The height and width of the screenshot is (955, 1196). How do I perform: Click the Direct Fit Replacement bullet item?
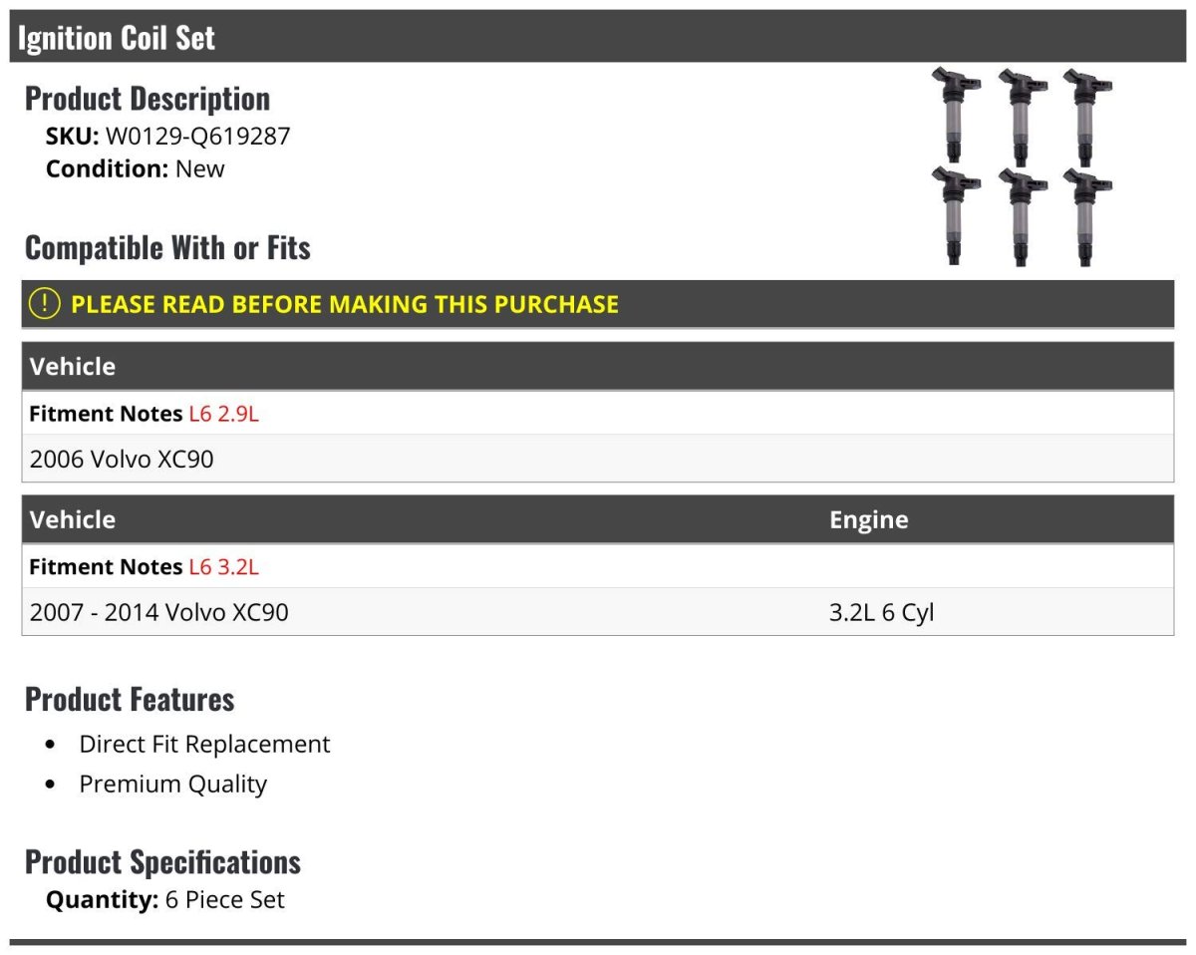click(204, 744)
